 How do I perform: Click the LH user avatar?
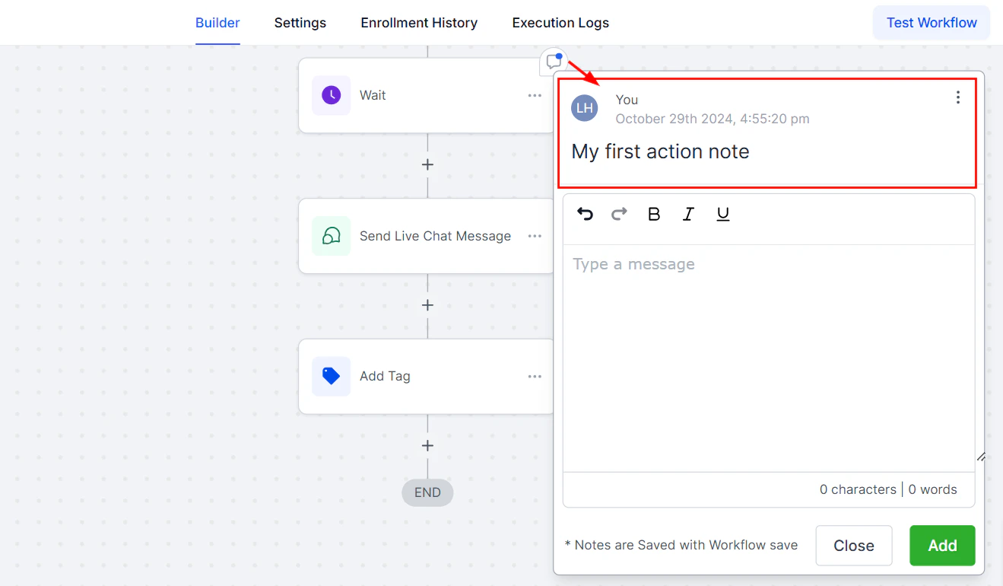click(585, 108)
